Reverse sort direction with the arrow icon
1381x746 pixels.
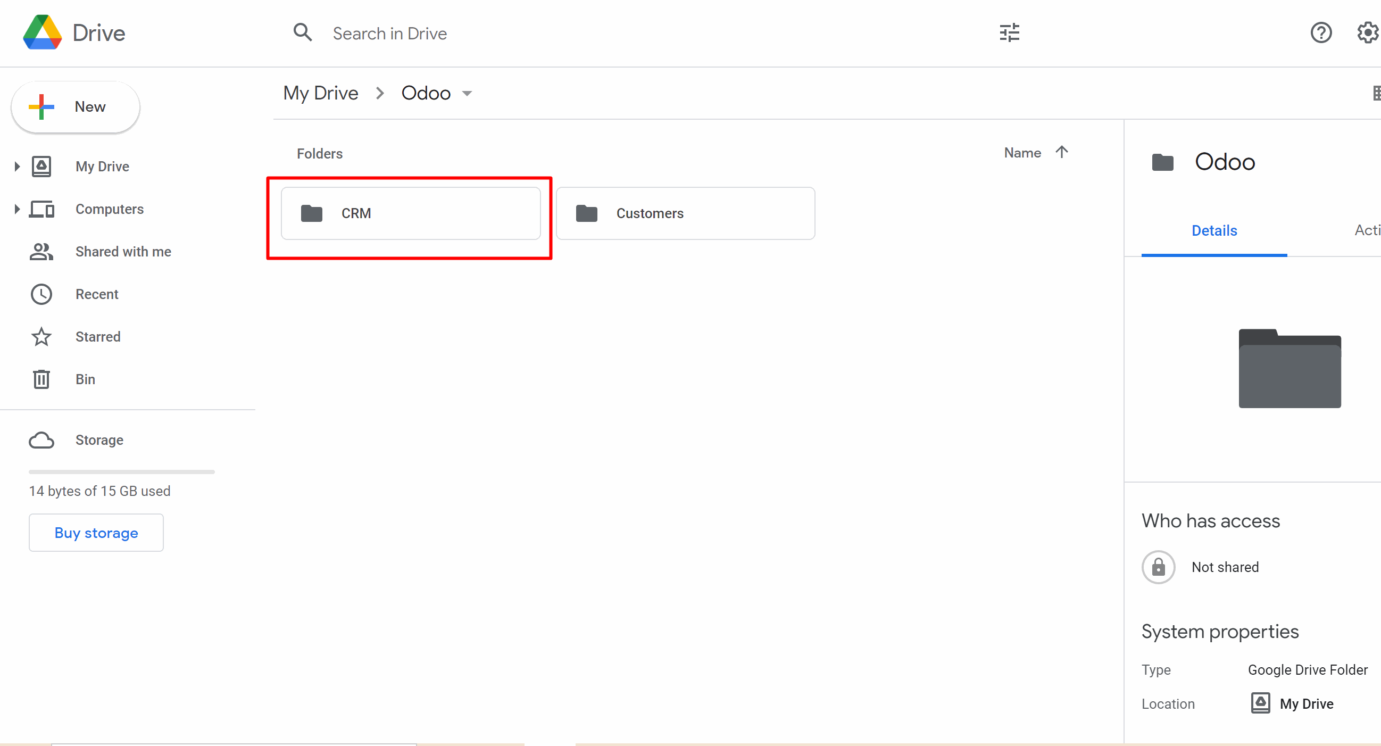(1061, 152)
